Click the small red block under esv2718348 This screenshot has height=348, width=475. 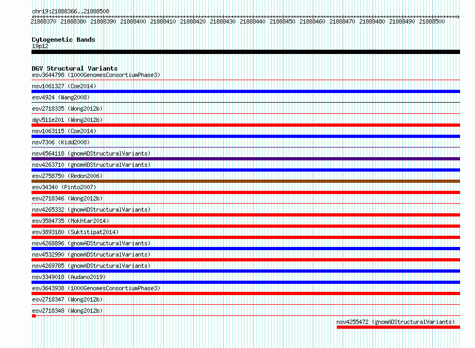(x=34, y=316)
